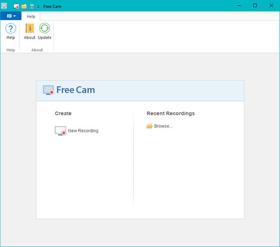Click the save icon in title bar
280x247 pixels.
[32, 7]
